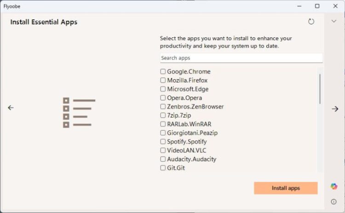345x213 pixels.
Task: Click the app list vertical scrollbar
Action: (320, 89)
